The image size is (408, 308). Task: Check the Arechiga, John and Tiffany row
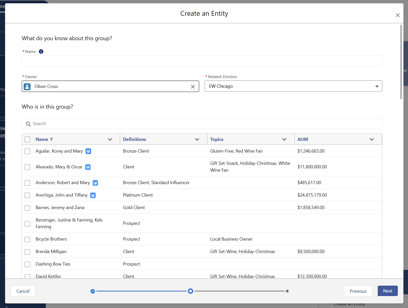pos(27,195)
